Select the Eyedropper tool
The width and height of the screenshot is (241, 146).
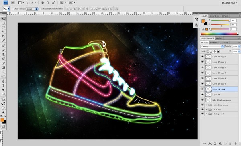(x=3, y=41)
